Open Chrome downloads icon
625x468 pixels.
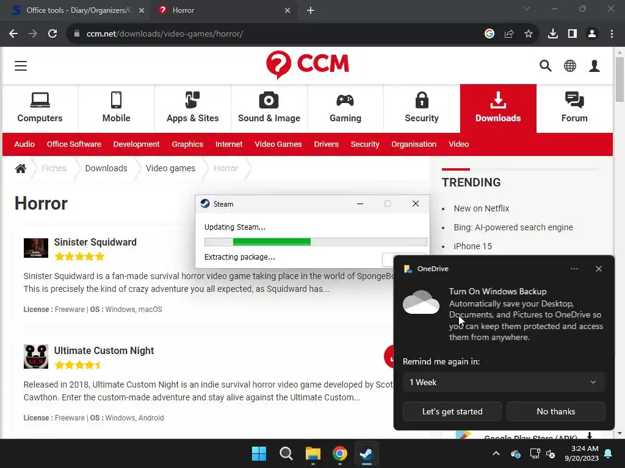tap(553, 34)
